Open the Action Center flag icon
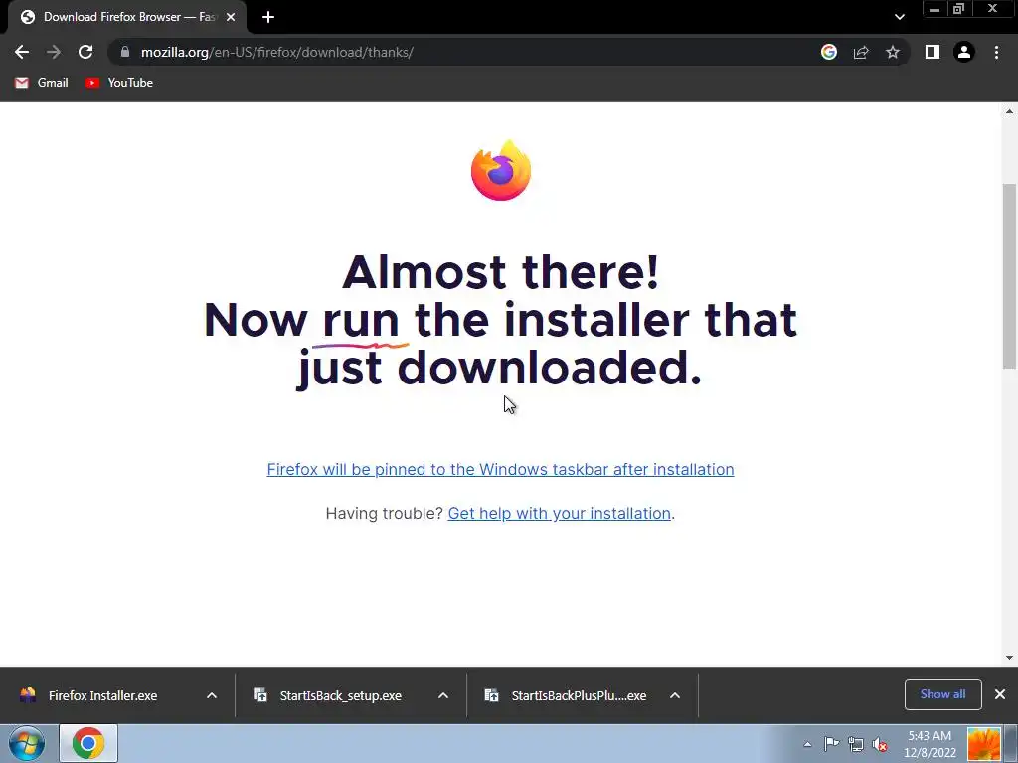Image resolution: width=1018 pixels, height=763 pixels. point(832,744)
